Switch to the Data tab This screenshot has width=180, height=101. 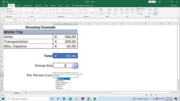(46, 6)
